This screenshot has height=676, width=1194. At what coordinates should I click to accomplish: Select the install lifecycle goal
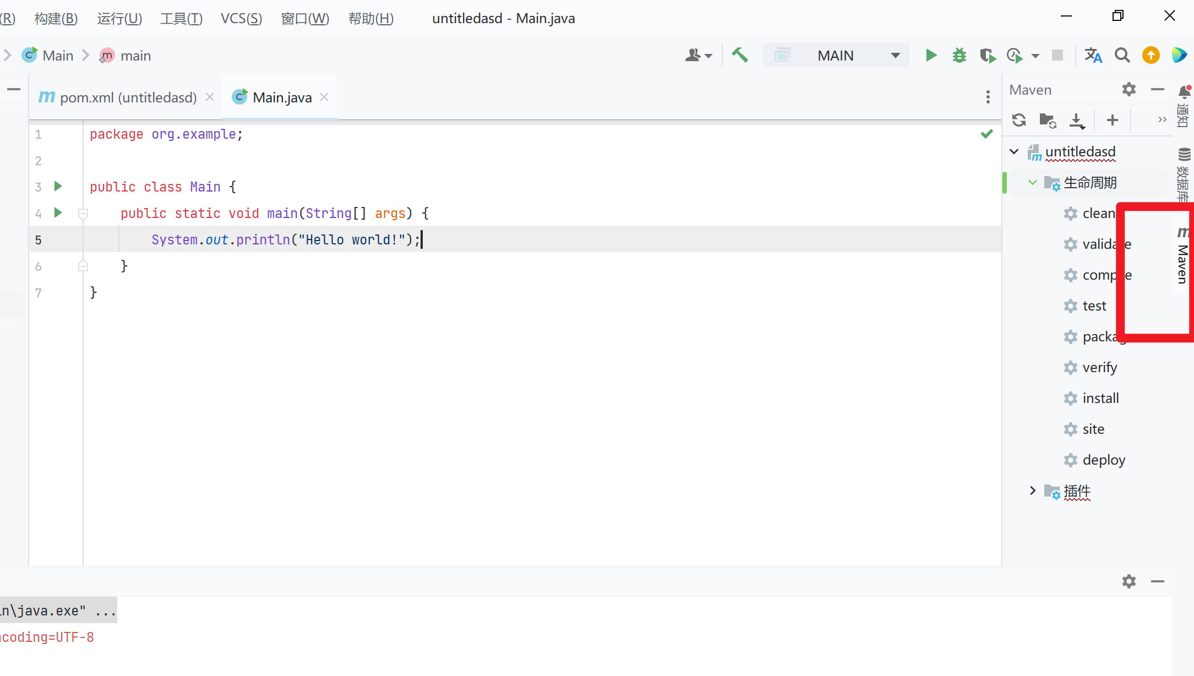pos(1092,399)
